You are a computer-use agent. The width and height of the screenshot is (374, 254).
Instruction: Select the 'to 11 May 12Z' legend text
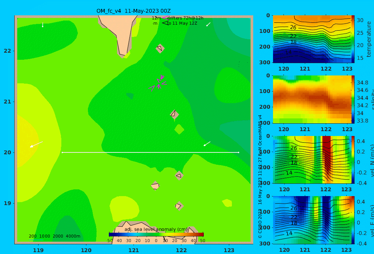pyautogui.click(x=182, y=24)
